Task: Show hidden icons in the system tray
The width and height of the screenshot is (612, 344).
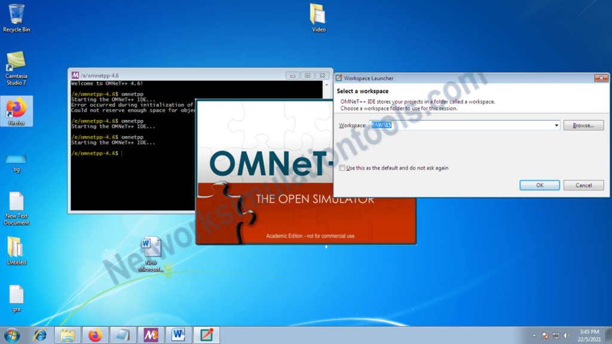Action: tap(534, 335)
